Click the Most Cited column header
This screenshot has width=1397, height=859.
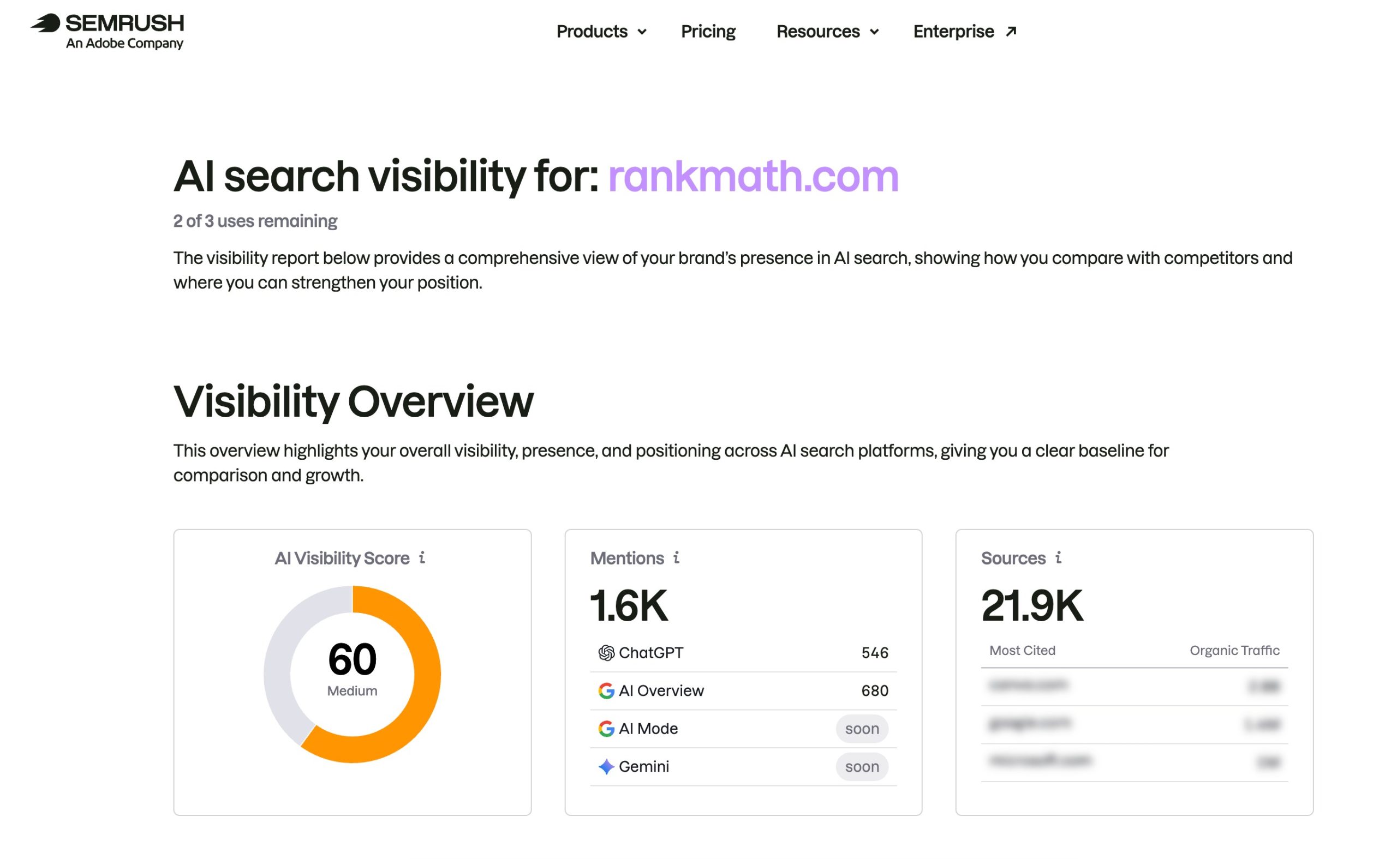[1022, 651]
